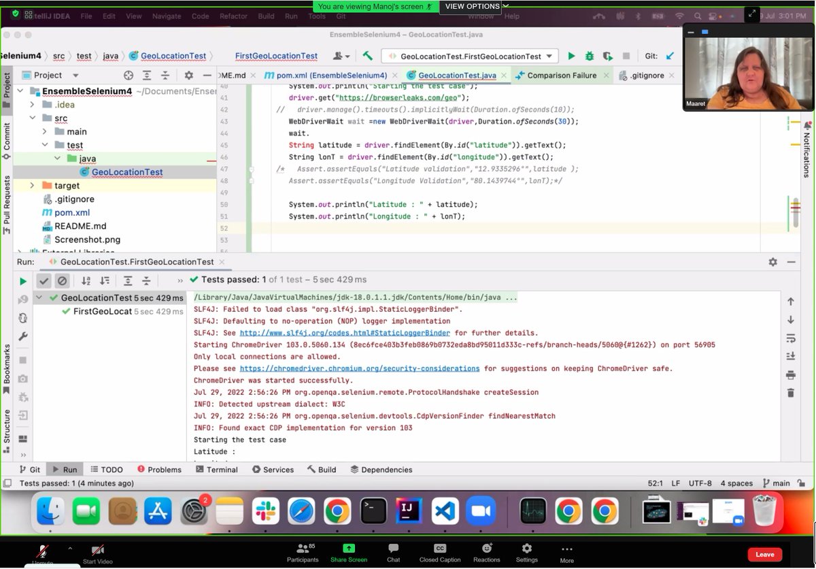Open Finder from the Dock
816x569 pixels.
[50, 512]
